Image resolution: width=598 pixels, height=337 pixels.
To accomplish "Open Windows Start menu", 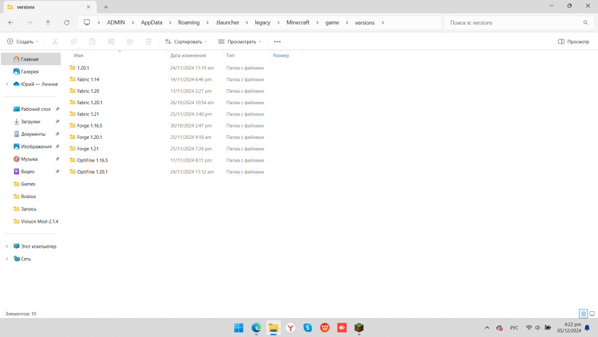I will (239, 328).
